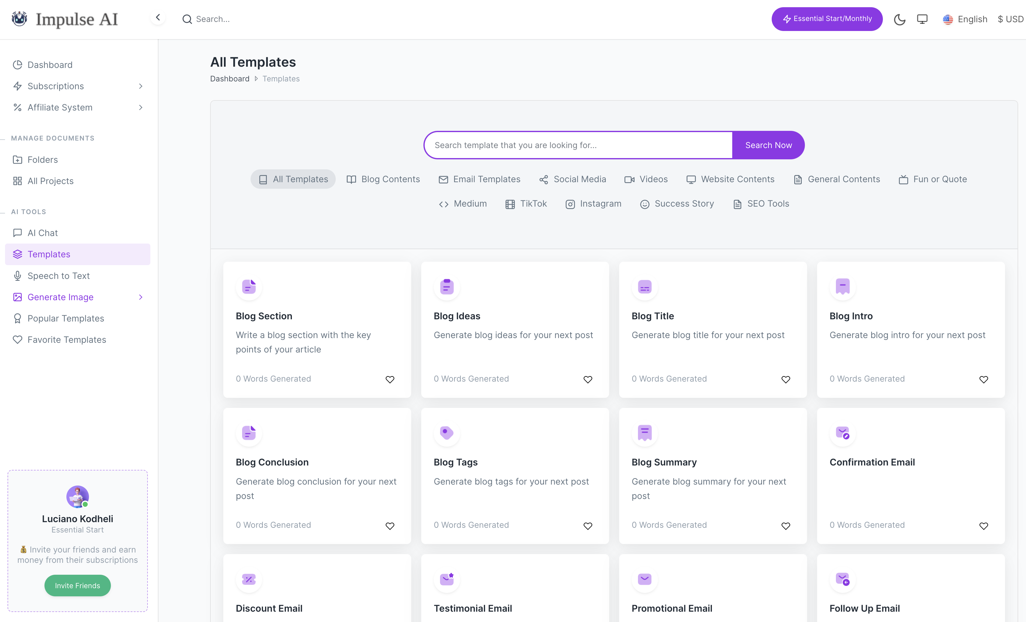Open the English language selector
The width and height of the screenshot is (1026, 622).
click(965, 19)
